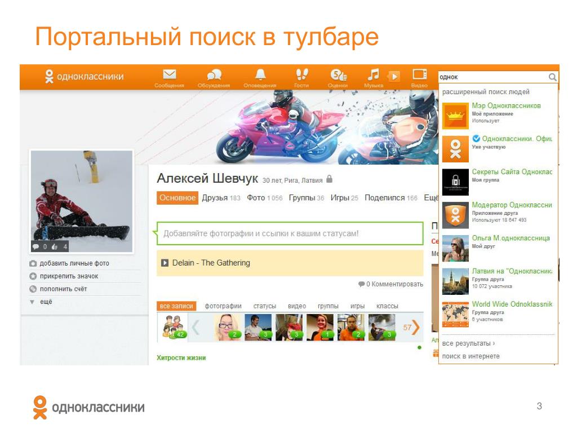Screen dimensions: 577x433
Task: Click the next arrow beside 57
Action: tap(416, 328)
